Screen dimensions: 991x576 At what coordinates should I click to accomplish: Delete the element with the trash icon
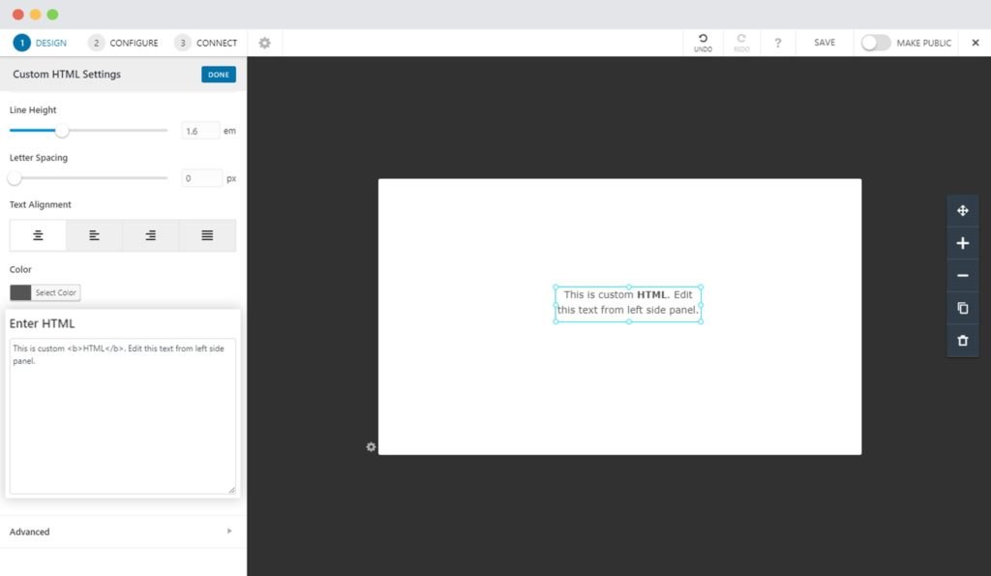962,341
